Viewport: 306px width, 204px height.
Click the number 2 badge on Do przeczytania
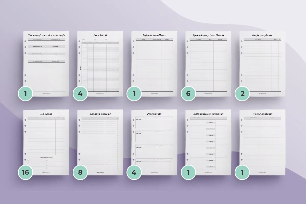point(242,93)
